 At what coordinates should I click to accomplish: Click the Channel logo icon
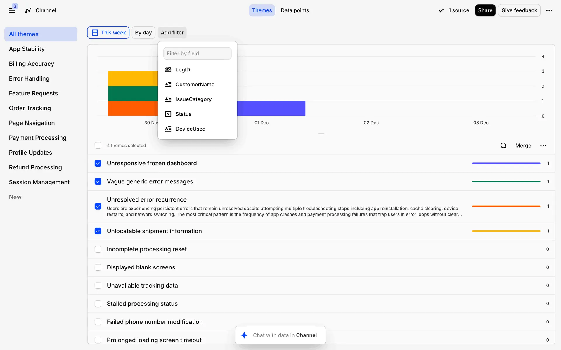coord(28,10)
